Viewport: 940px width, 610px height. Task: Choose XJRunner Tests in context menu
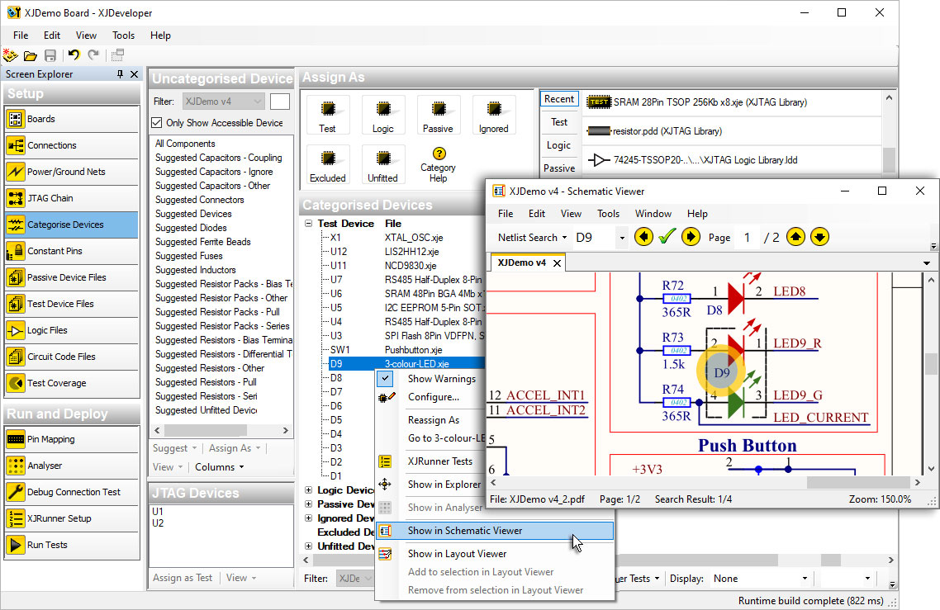(x=439, y=461)
